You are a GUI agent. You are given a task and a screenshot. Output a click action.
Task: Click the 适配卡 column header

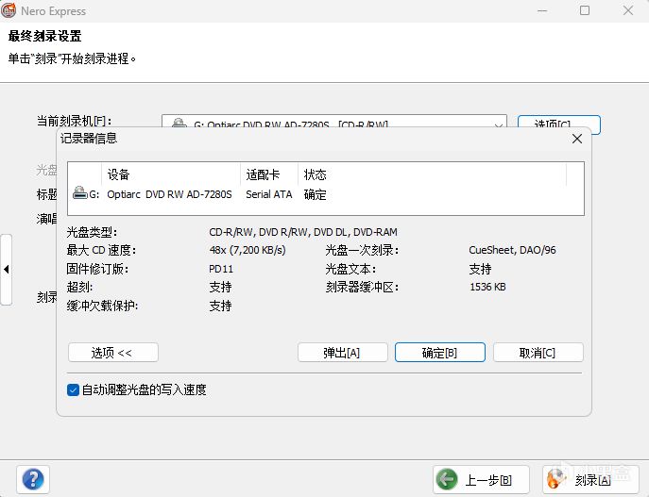(x=269, y=174)
